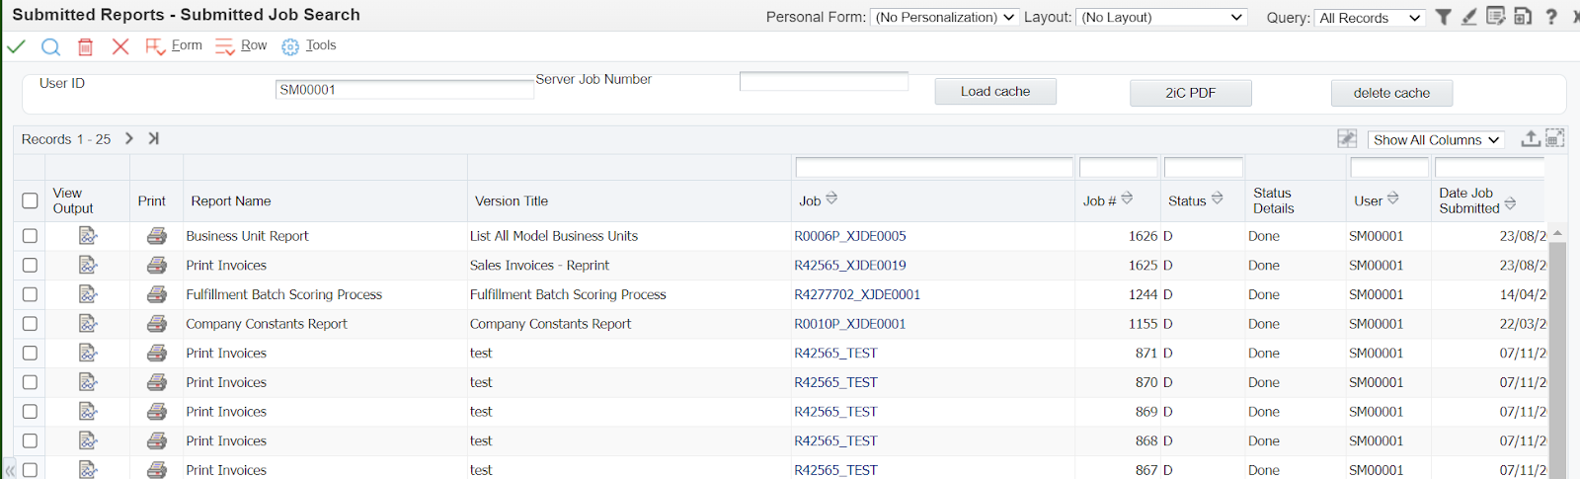Click the scrollbar up arrow
Viewport: 1580px width, 479px height.
point(1557,233)
